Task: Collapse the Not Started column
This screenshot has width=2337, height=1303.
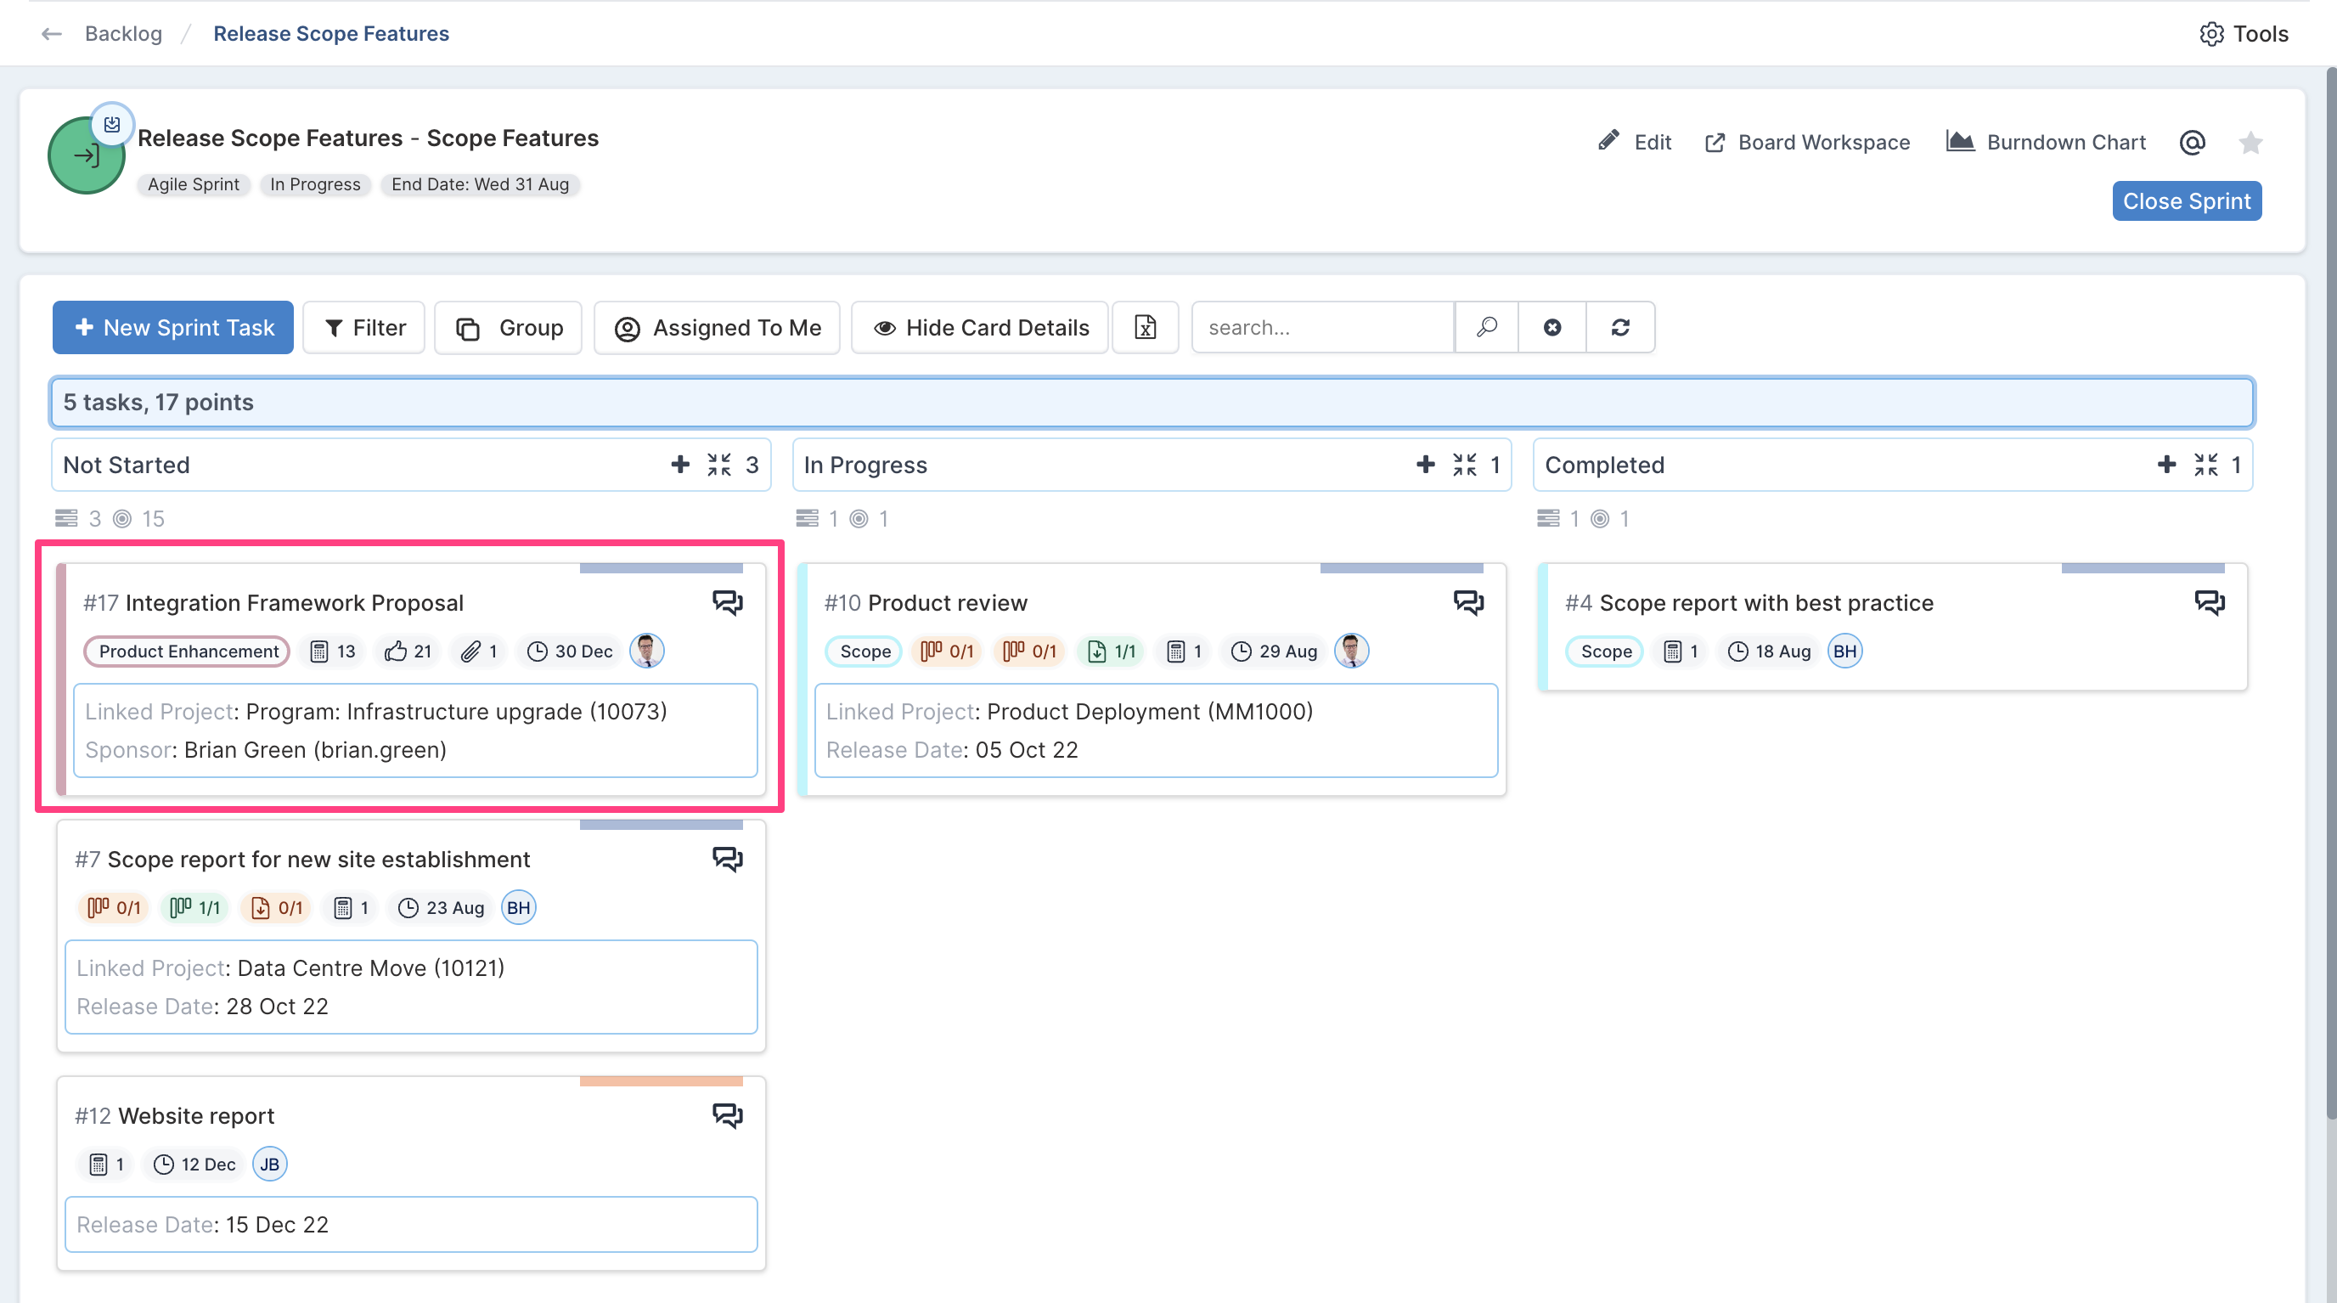Action: [719, 465]
